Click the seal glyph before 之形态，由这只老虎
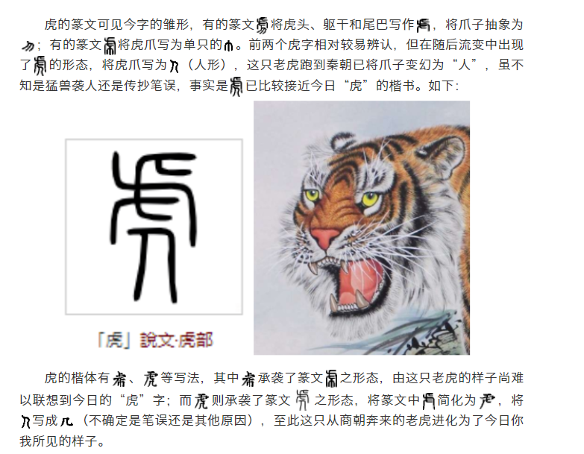The height and width of the screenshot is (454, 584). 331,379
